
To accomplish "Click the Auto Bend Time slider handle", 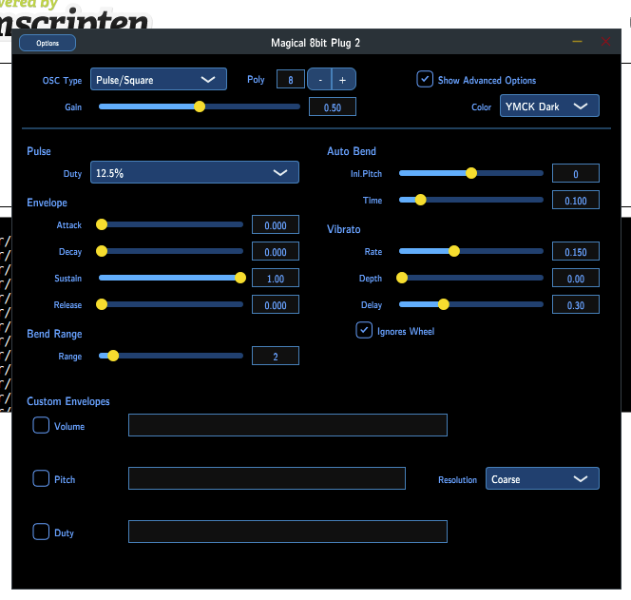I will [421, 200].
